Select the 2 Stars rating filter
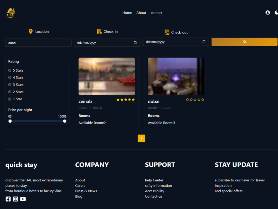The width and height of the screenshot is (278, 209). click(10, 92)
